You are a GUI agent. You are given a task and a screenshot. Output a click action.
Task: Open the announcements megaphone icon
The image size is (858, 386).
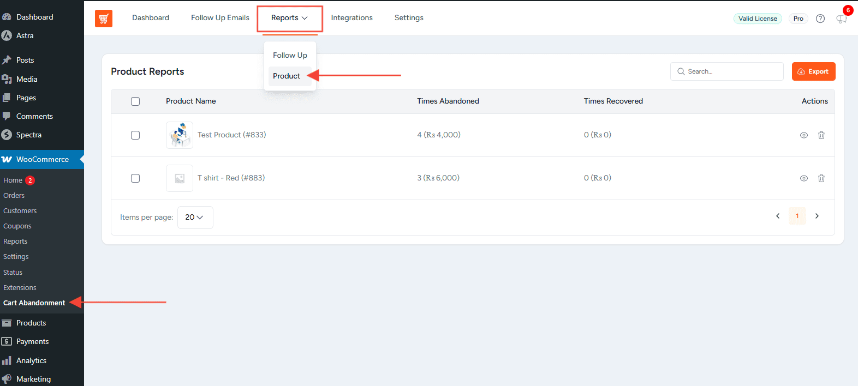(x=841, y=19)
